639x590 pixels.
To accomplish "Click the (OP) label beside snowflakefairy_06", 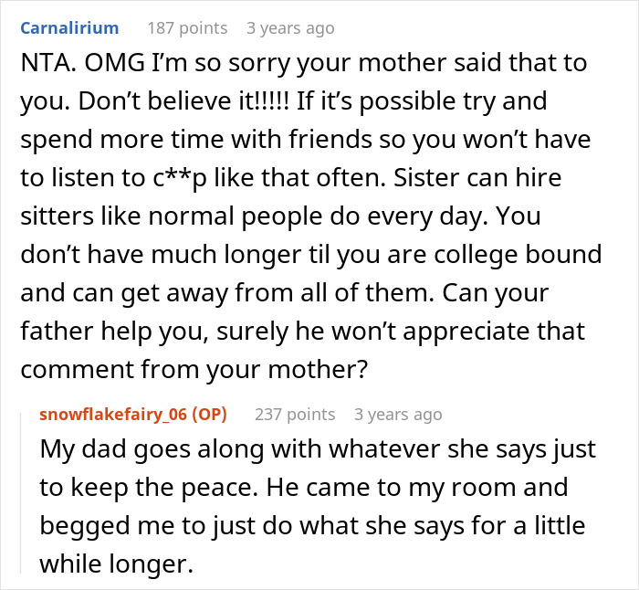I will [x=207, y=415].
